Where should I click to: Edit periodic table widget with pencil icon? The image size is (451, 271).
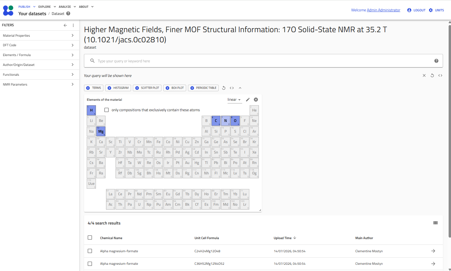pos(248,100)
